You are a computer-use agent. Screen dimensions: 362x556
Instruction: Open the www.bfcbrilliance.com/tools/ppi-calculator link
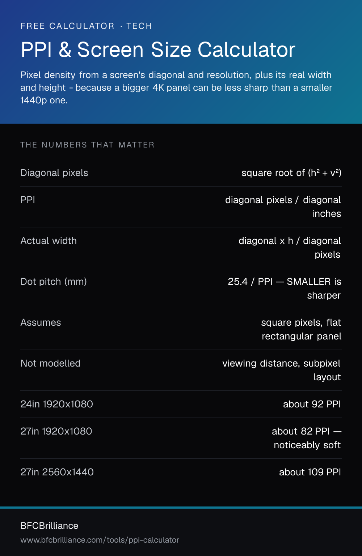[x=100, y=540]
